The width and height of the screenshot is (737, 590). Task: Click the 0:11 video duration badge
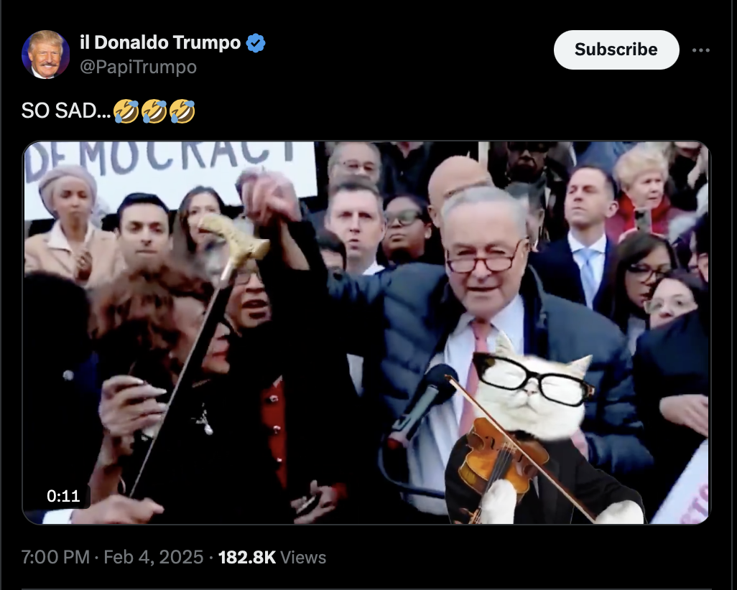click(63, 496)
